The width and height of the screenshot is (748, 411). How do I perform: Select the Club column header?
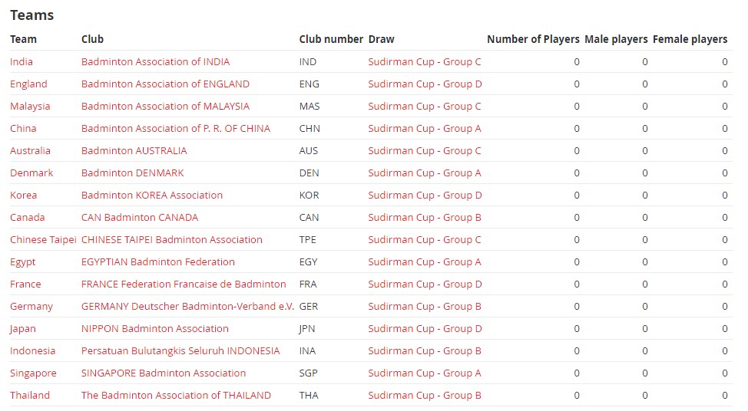(92, 40)
